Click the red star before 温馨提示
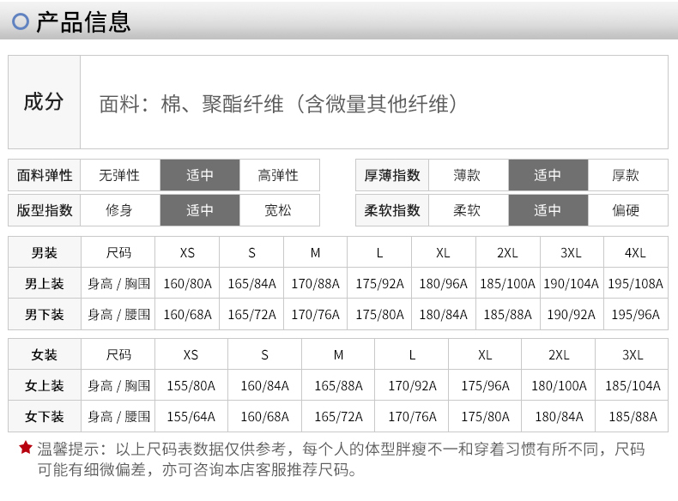678x501 pixels. click(x=26, y=448)
